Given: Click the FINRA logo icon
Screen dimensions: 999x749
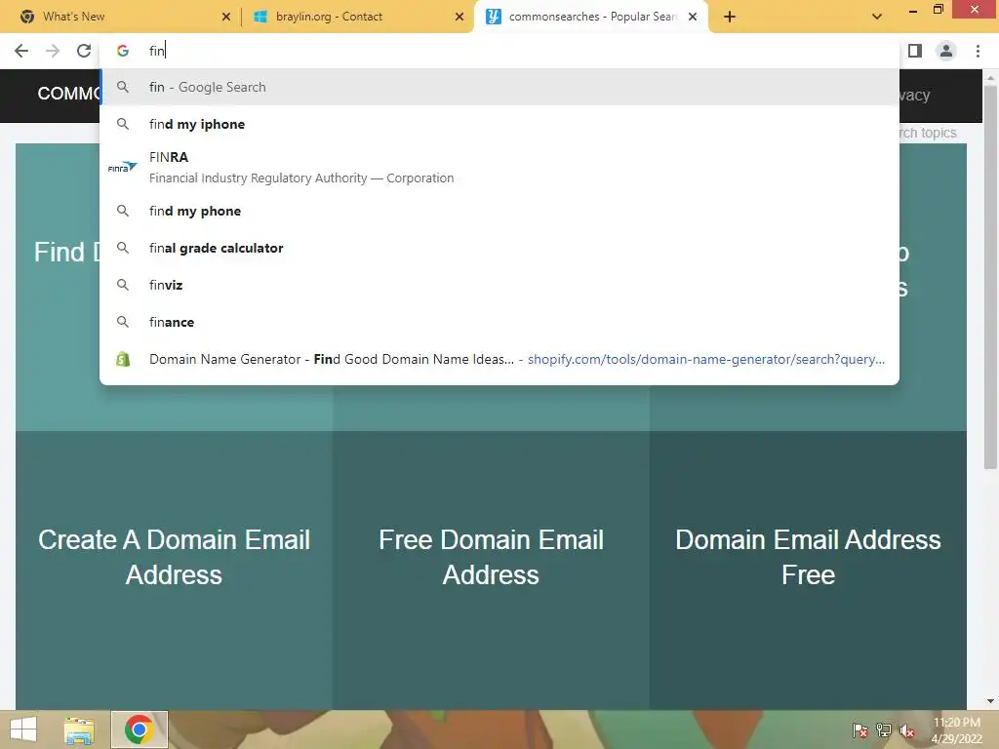Looking at the screenshot, I should [122, 168].
